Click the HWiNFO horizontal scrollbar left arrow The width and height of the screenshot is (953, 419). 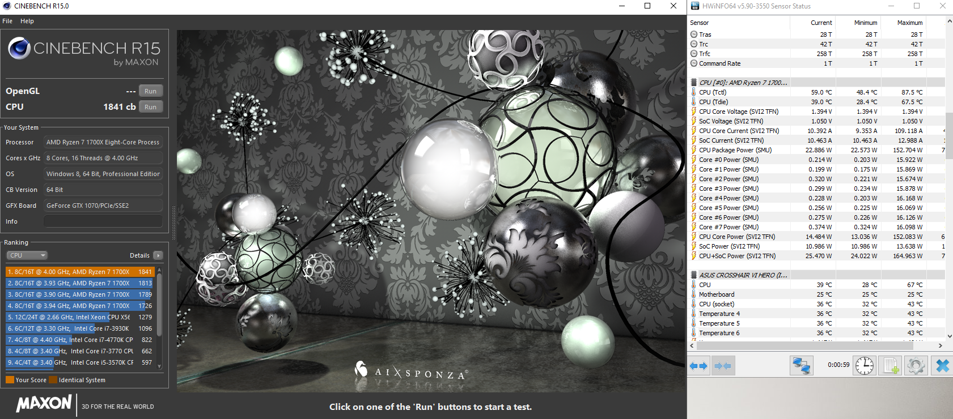[x=692, y=345]
